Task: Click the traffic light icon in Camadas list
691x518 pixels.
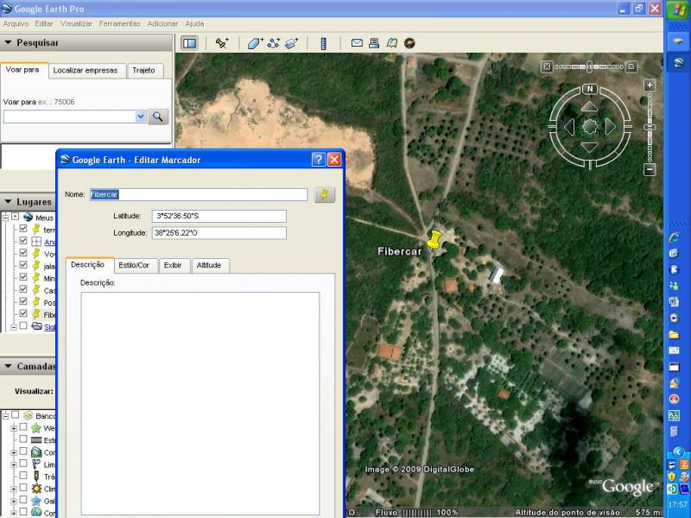Action: click(36, 477)
